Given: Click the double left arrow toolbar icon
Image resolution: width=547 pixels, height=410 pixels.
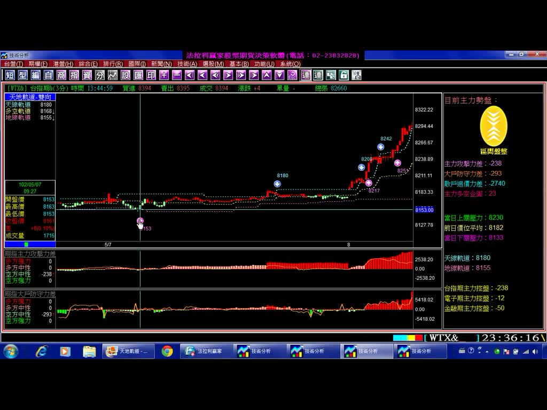Looking at the screenshot, I should 215,75.
